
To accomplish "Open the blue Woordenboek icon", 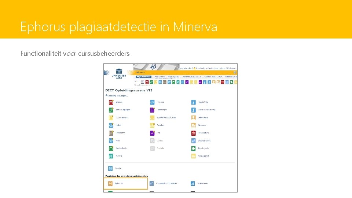I will click(193, 141).
